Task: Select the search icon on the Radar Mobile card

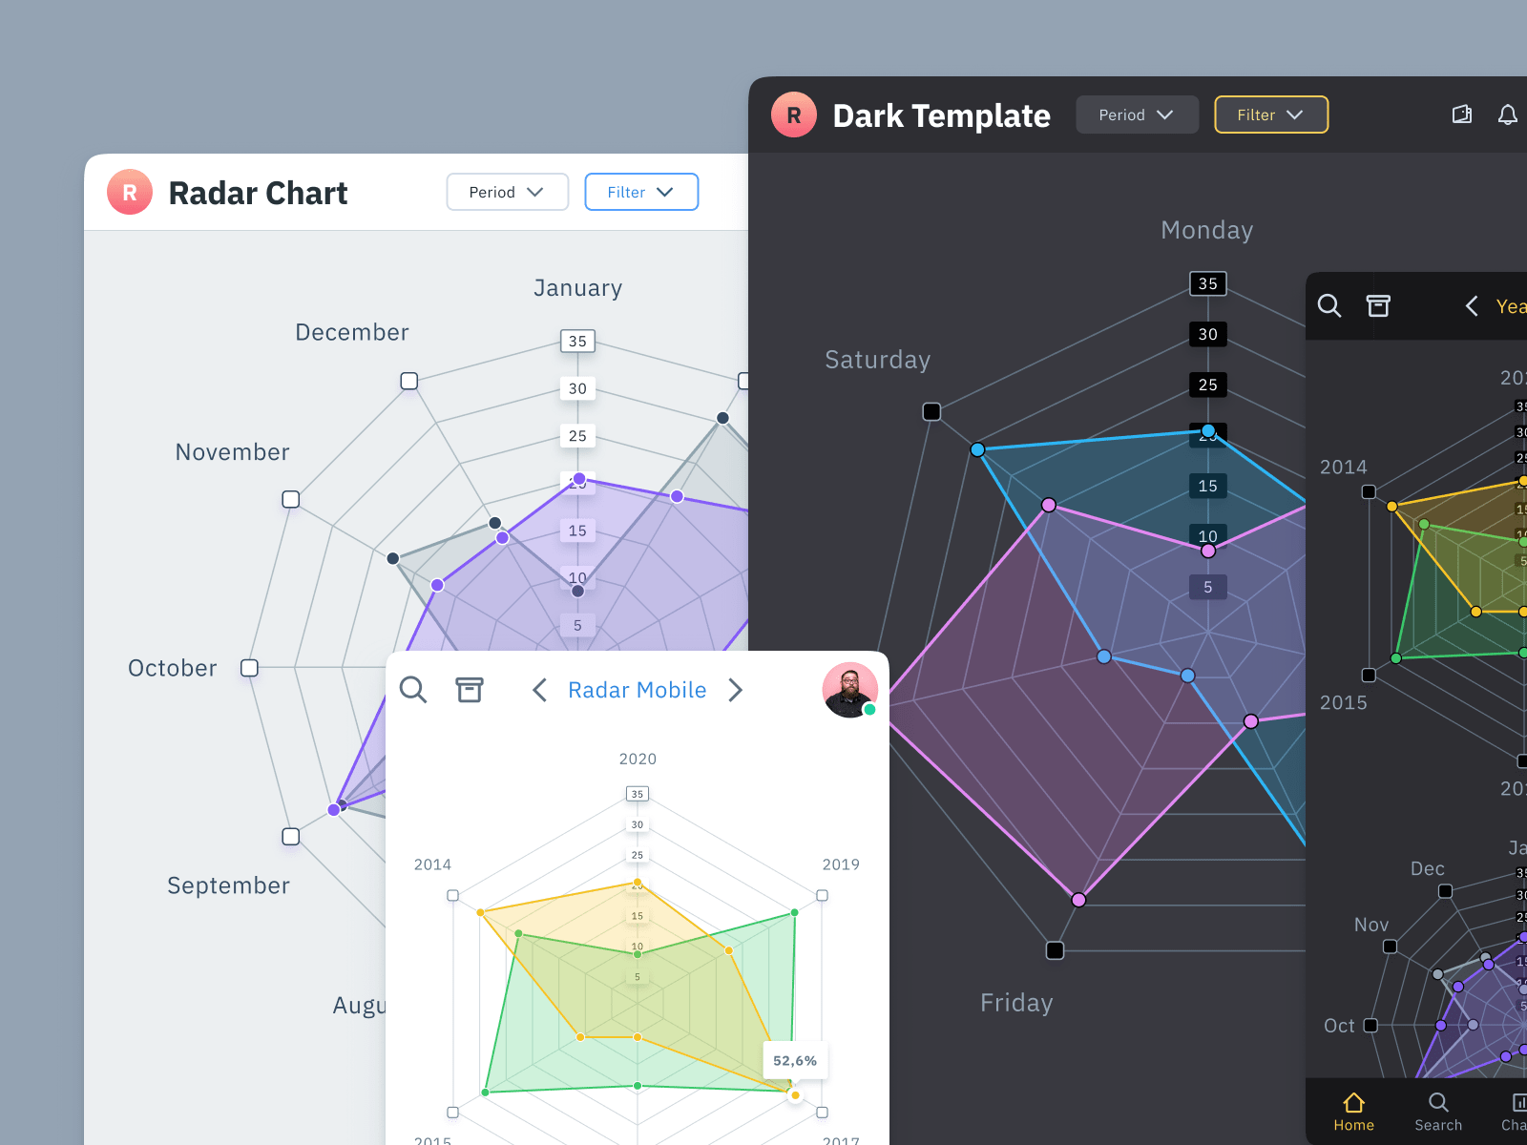Action: pos(413,689)
